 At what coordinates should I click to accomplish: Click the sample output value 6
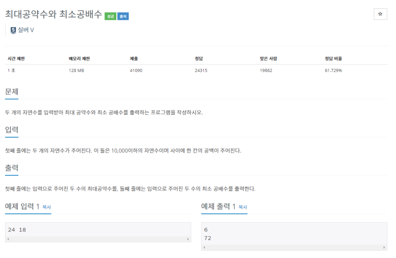[206, 230]
